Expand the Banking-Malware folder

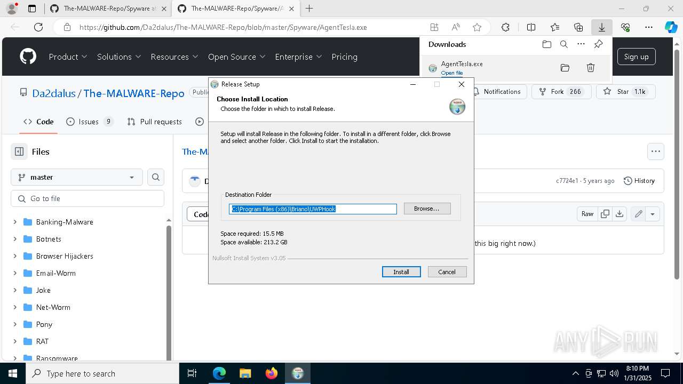(15, 222)
